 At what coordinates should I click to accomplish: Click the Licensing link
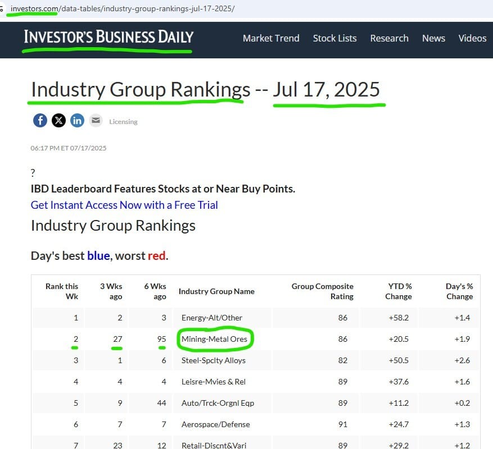point(123,122)
